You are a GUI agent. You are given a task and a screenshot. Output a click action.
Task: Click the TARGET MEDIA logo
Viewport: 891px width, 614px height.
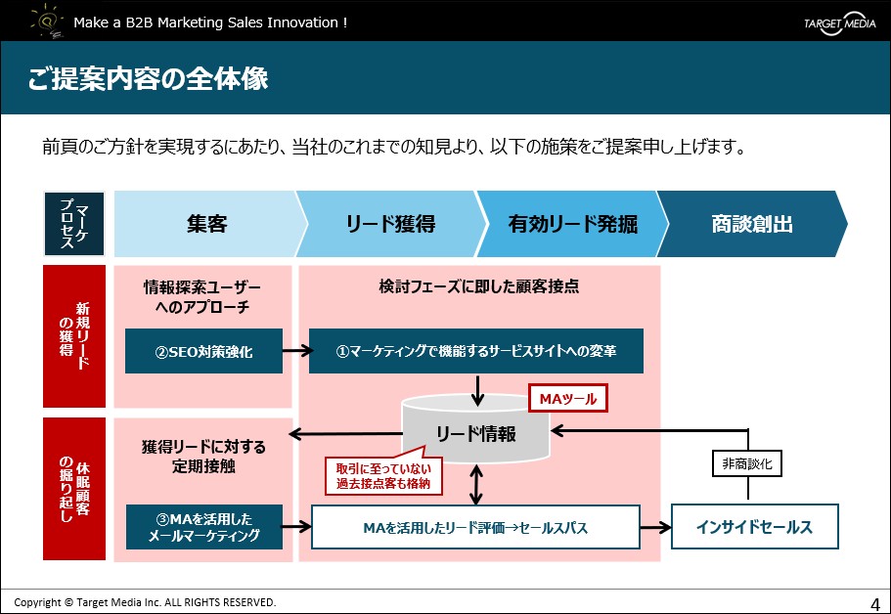839,22
